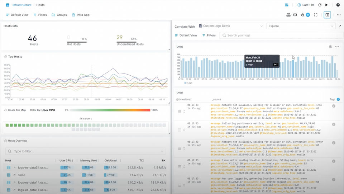Open the Explore dropdown
Image resolution: width=344 pixels, height=194 pixels.
click(x=301, y=26)
